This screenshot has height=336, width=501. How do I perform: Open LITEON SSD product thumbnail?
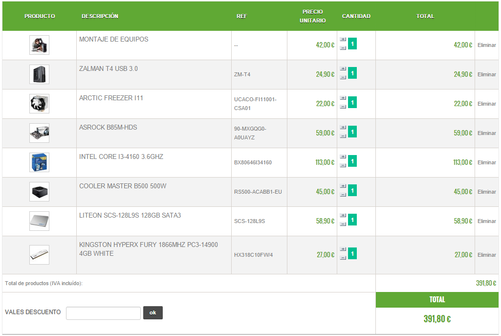pos(39,221)
